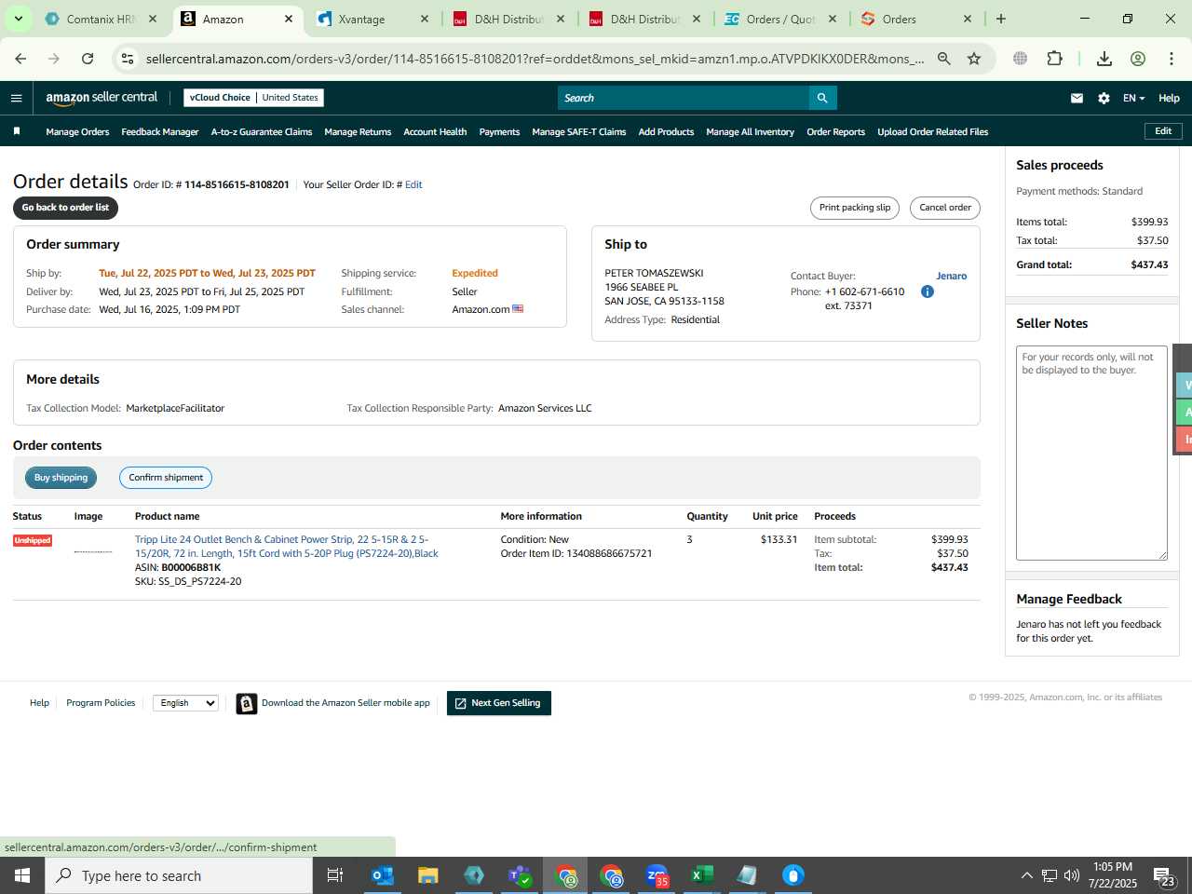The height and width of the screenshot is (894, 1192).
Task: Open the hamburger navigation menu
Action: click(x=16, y=98)
